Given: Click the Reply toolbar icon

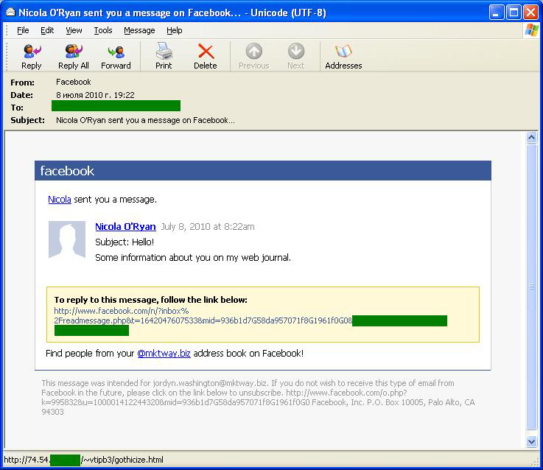Looking at the screenshot, I should click(x=32, y=52).
